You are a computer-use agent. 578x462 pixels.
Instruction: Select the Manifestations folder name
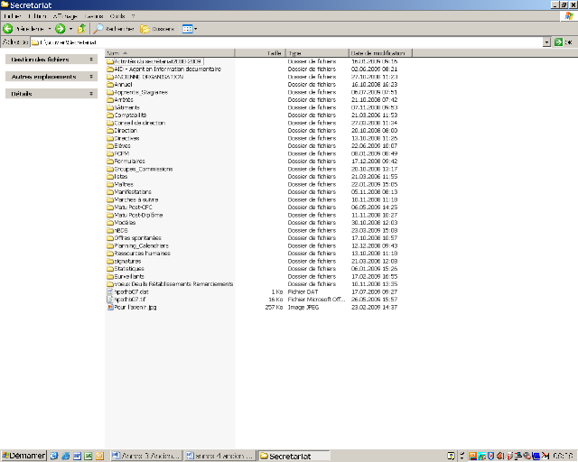pyautogui.click(x=133, y=191)
